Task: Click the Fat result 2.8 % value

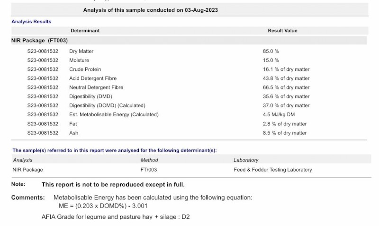Action: click(x=285, y=124)
